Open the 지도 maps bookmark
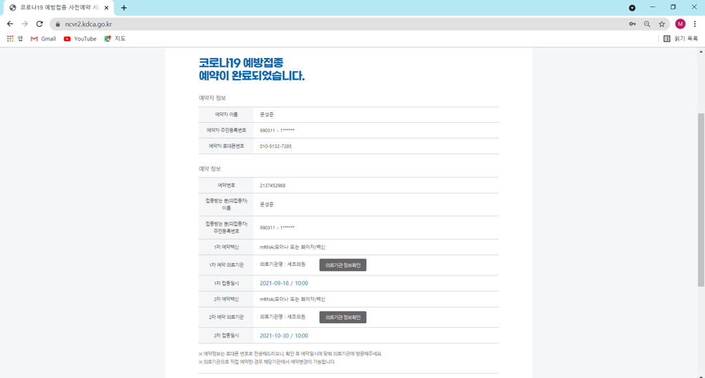This screenshot has width=705, height=378. [115, 39]
